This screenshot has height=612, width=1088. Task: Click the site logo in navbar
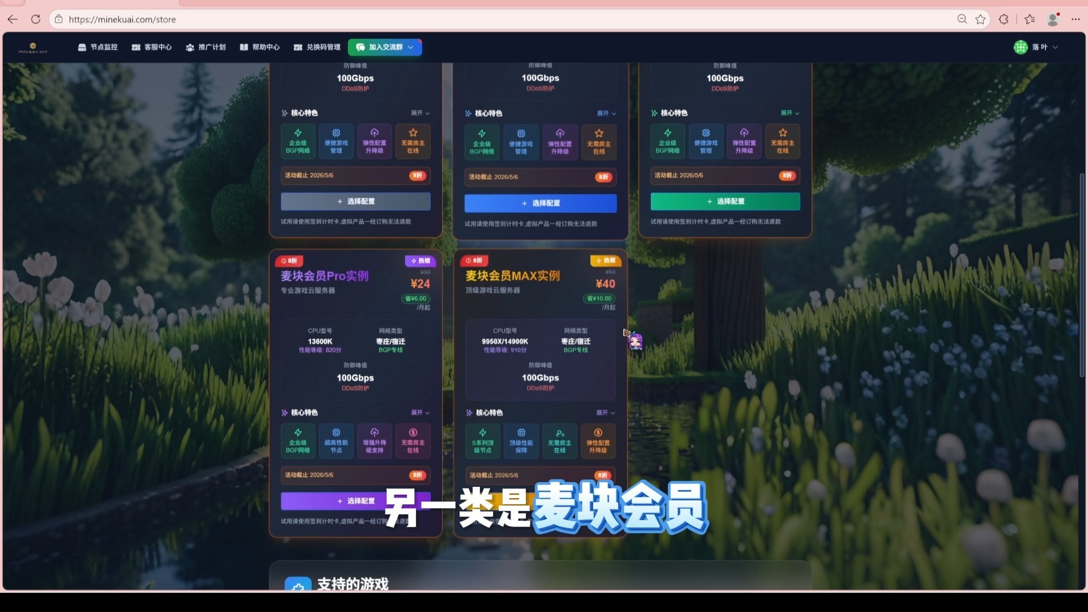[x=33, y=48]
